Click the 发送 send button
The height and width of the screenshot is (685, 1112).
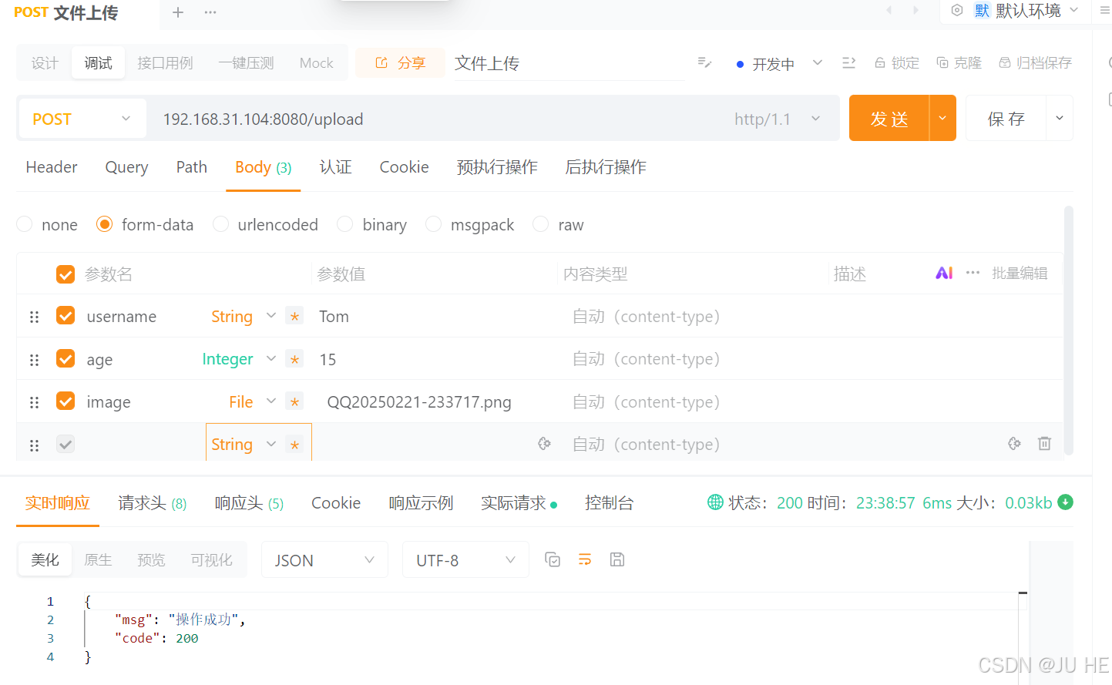[x=889, y=118]
